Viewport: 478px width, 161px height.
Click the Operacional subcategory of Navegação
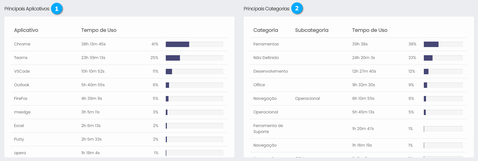[x=307, y=98]
